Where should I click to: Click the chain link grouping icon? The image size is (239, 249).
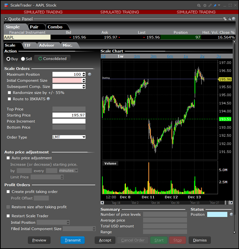[x=210, y=6]
